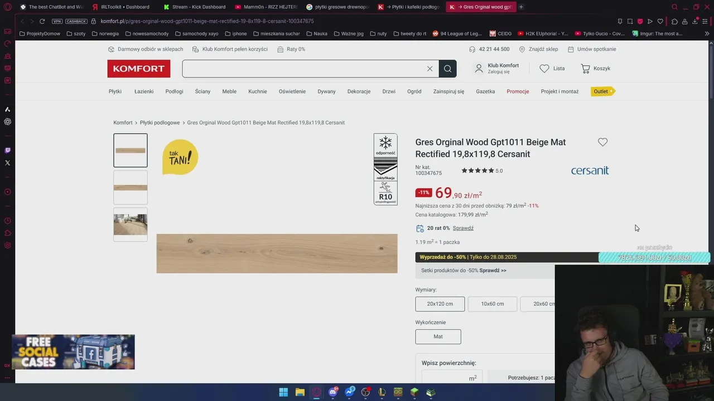Expand hidden bookmarks overflow chevron
The height and width of the screenshot is (401, 714).
click(x=707, y=33)
